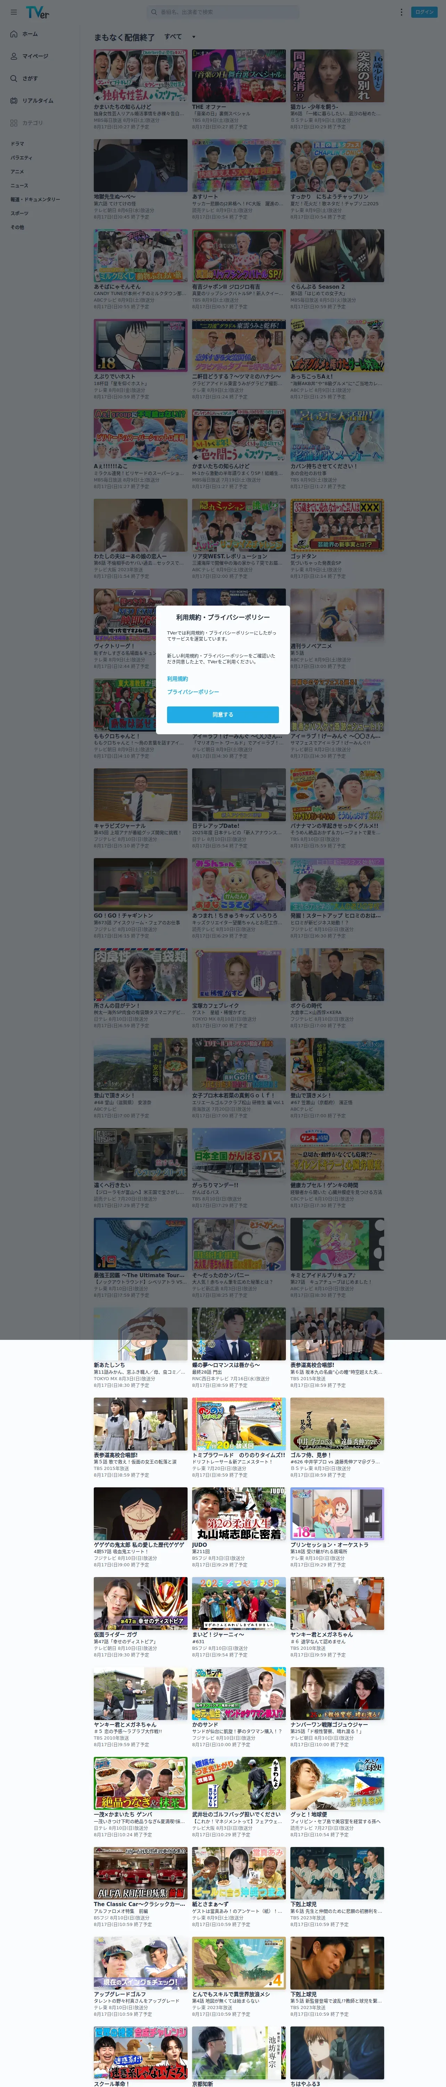
Task: Click the title text 'アップグレードゴルフ'
Action: (120, 1994)
